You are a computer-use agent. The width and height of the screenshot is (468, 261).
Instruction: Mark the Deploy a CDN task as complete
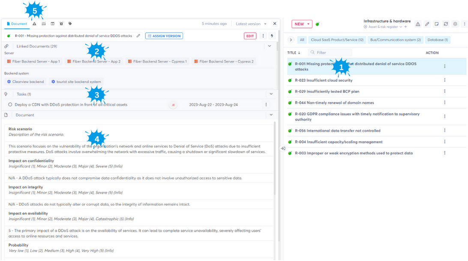point(10,104)
